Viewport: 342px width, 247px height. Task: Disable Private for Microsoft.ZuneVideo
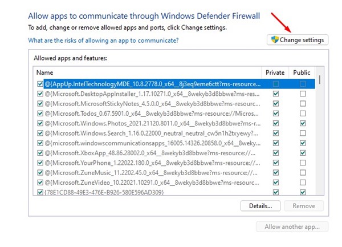(276, 183)
